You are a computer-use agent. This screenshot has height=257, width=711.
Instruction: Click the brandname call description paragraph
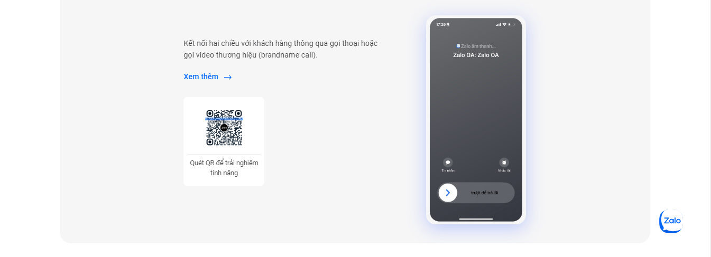click(281, 49)
